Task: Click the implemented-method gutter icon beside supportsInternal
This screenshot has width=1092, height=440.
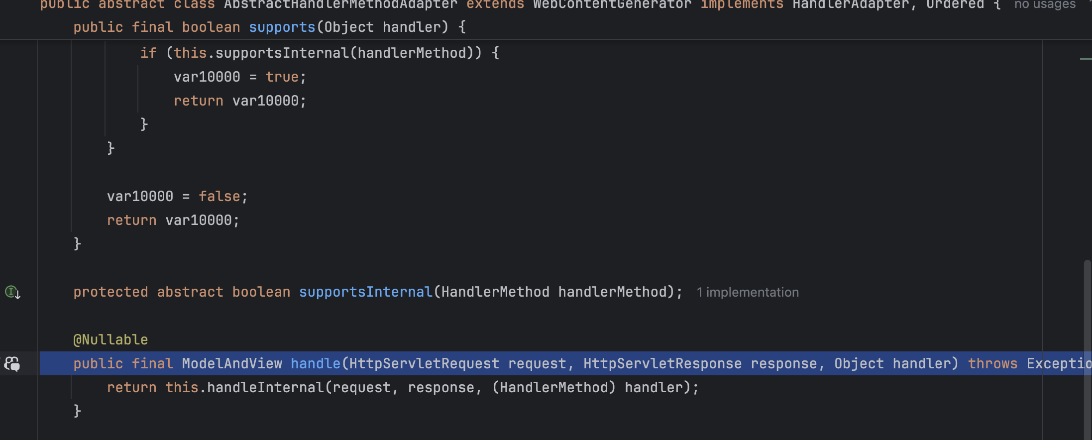Action: tap(12, 292)
